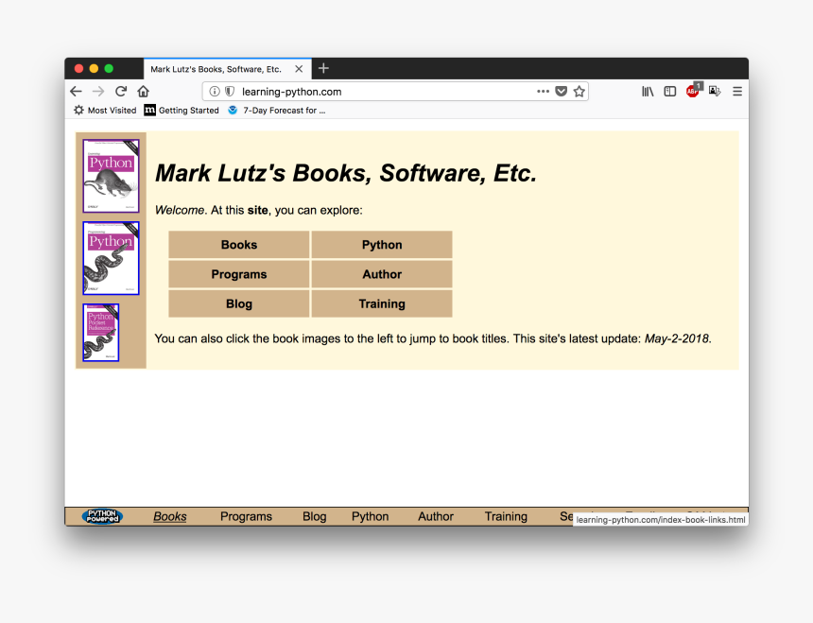Toggle the sidebar view icon
This screenshot has width=813, height=623.
[x=670, y=91]
